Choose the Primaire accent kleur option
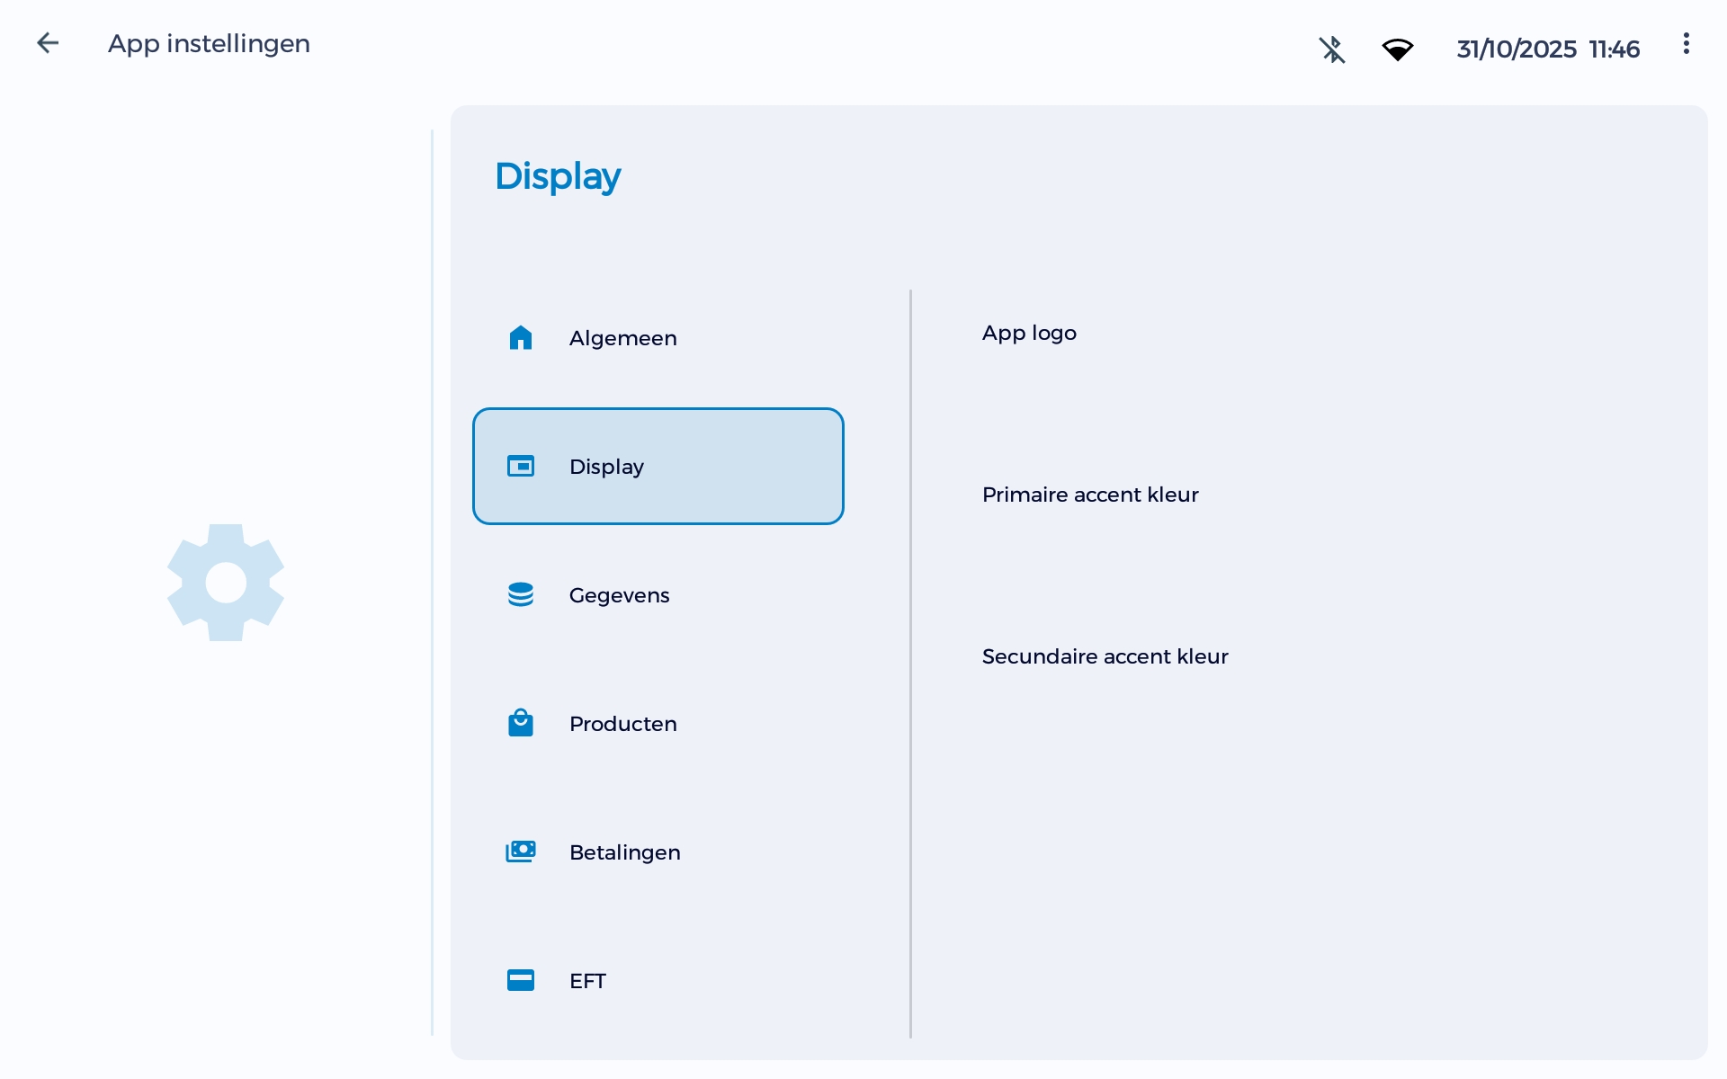The width and height of the screenshot is (1727, 1079). [x=1090, y=495]
